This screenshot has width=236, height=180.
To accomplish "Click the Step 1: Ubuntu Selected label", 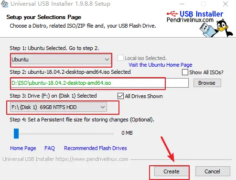I will 54,48.
